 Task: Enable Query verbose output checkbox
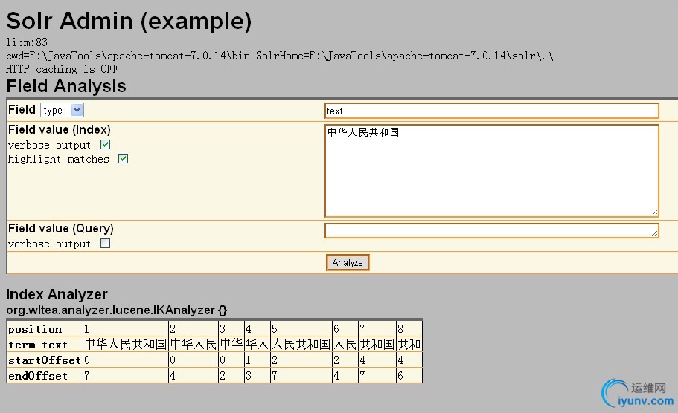(105, 244)
